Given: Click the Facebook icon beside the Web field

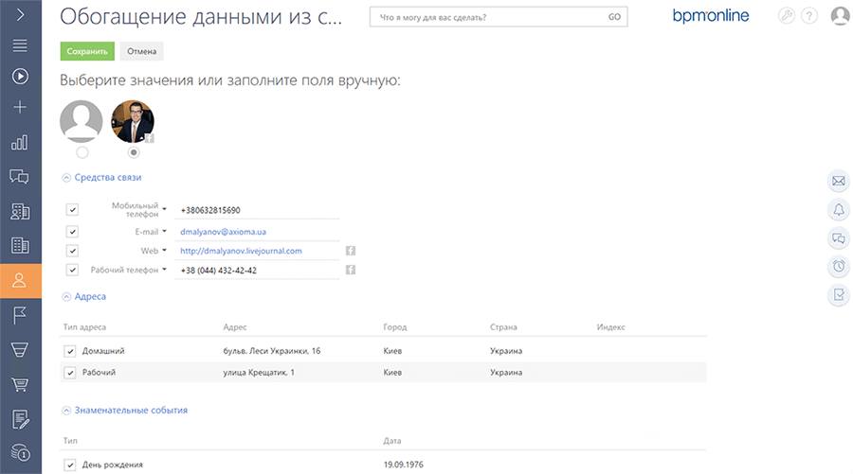Looking at the screenshot, I should pyautogui.click(x=351, y=251).
